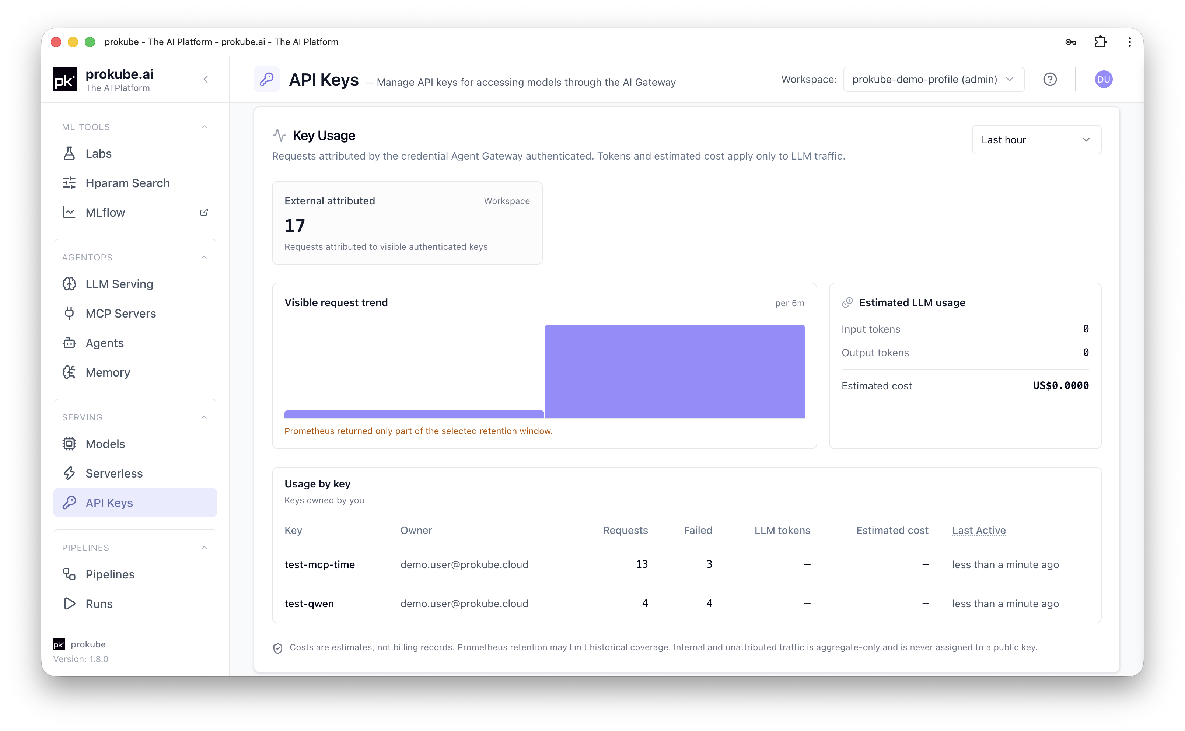Open the browser three-dot menu
Viewport: 1185px width, 731px height.
1129,42
